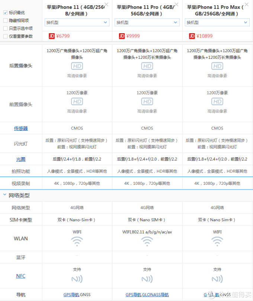Select the 前置摄像头 row label
Viewport: 253px width, 301px height.
(x=21, y=105)
